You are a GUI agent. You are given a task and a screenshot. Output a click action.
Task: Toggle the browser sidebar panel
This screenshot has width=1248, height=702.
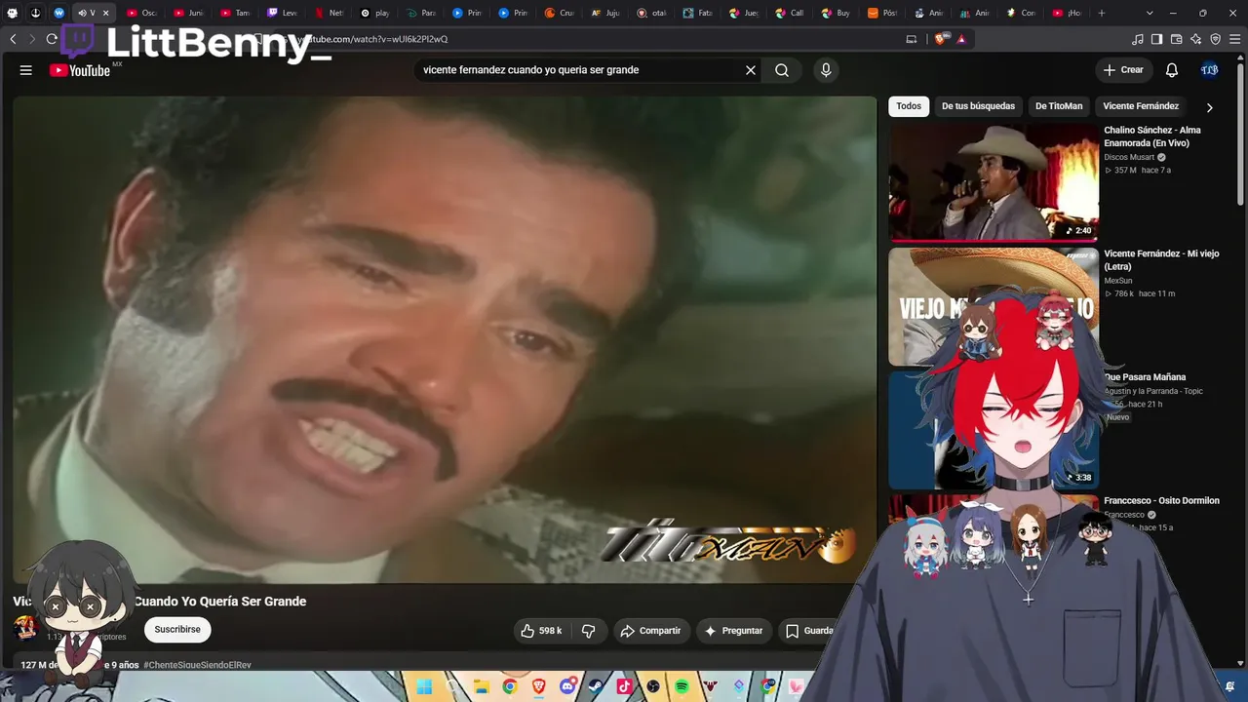tap(1156, 39)
